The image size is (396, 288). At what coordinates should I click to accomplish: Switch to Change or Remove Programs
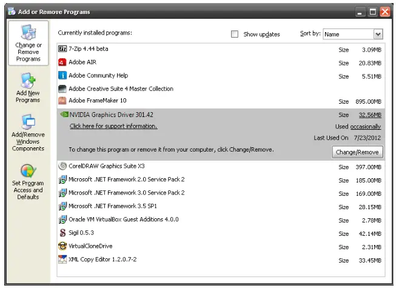[29, 44]
